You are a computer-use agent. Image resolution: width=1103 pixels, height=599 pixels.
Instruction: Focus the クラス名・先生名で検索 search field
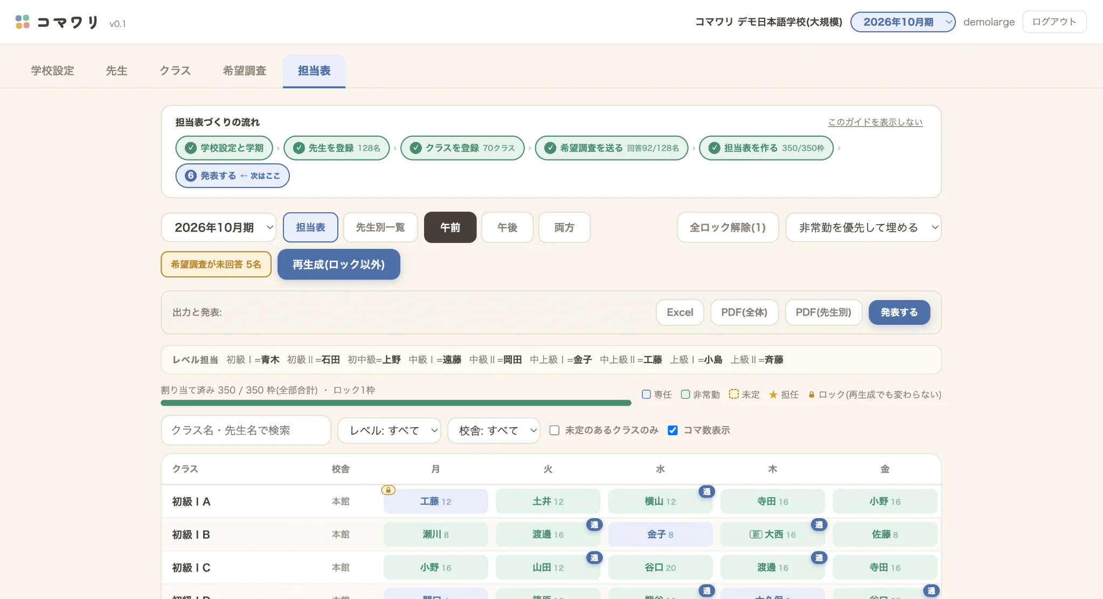[x=246, y=430]
